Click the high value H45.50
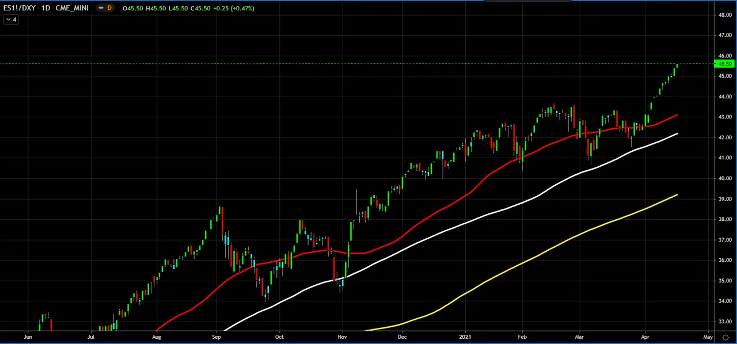737x344 pixels. pyautogui.click(x=156, y=8)
